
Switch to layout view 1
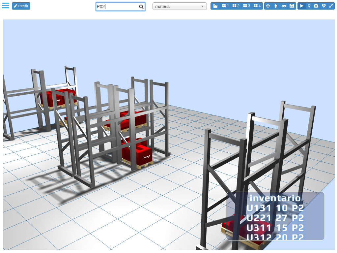point(226,6)
